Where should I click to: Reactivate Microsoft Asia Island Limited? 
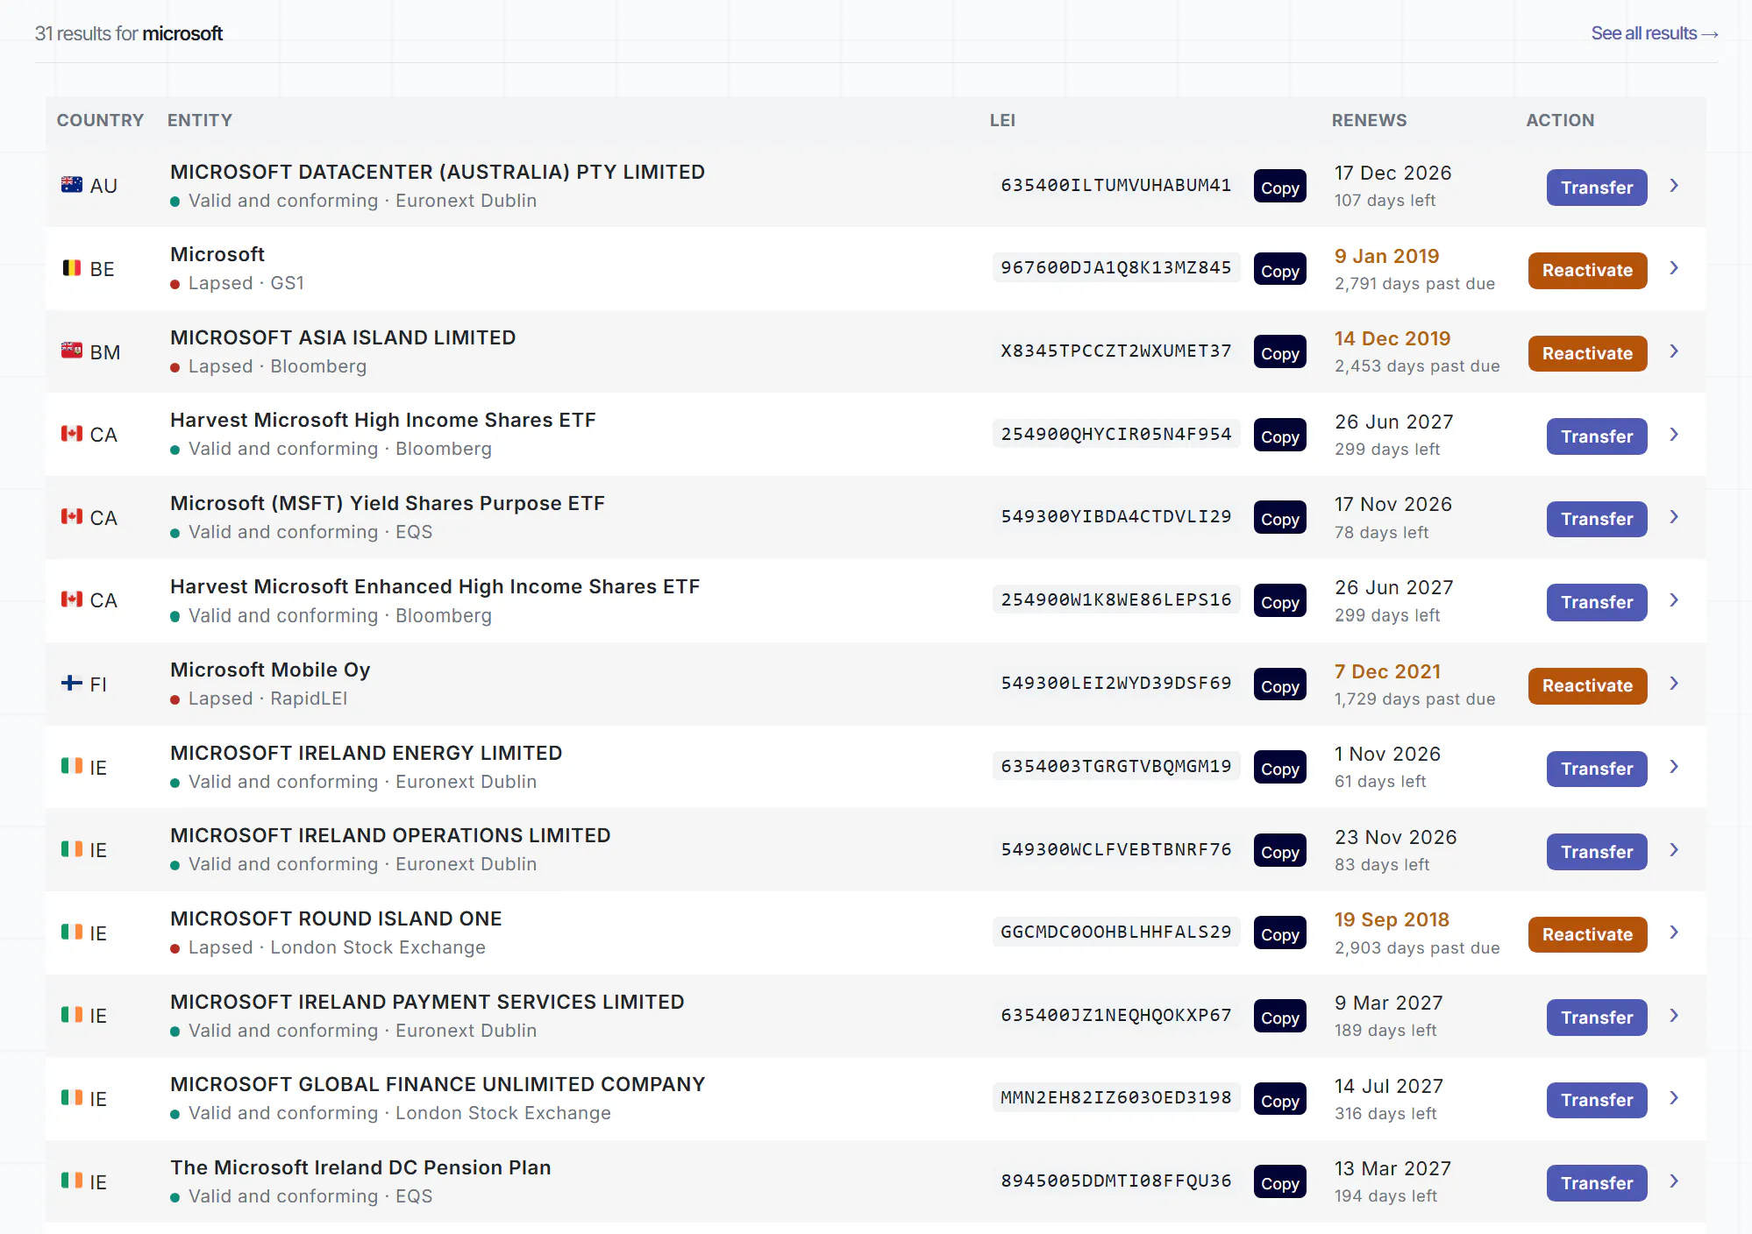point(1587,353)
